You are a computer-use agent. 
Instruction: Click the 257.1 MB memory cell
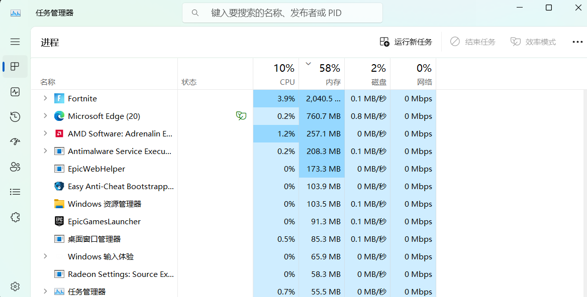click(322, 134)
